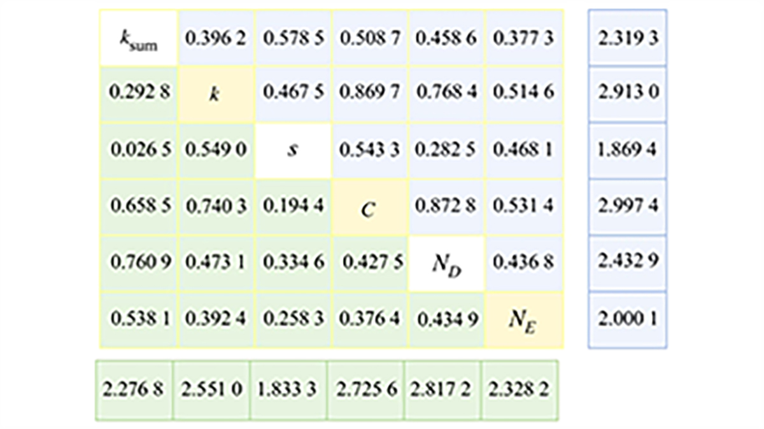Select the row sum 2.997 4
This screenshot has height=429, width=764.
pos(628,207)
